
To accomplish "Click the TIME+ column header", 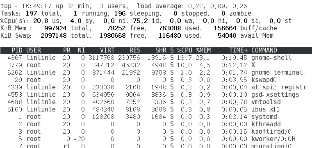I will (239, 50).
